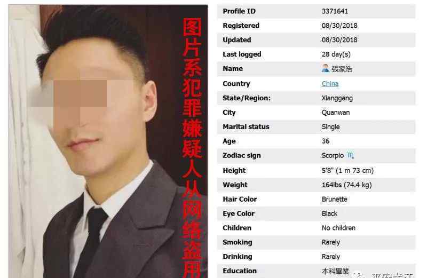This screenshot has height=278, width=427.
Task: Click the Children value No children
Action: [x=338, y=228]
